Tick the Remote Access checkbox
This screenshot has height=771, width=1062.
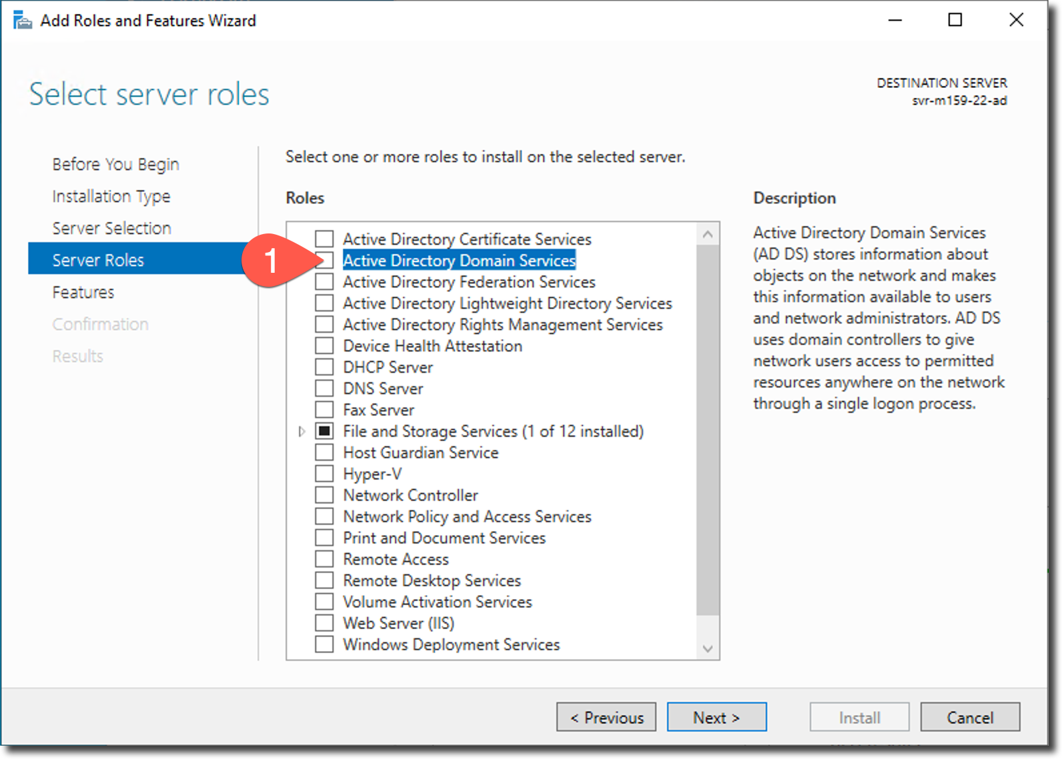(x=324, y=559)
